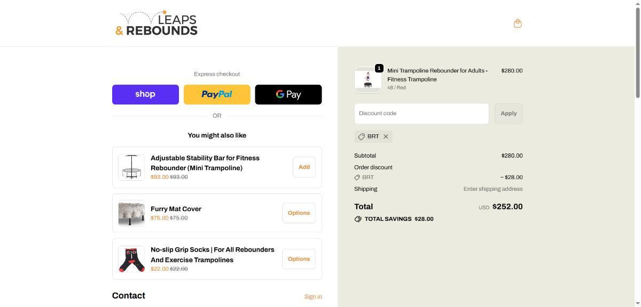Select Google Pay express checkout
The image size is (641, 307).
coord(288,94)
